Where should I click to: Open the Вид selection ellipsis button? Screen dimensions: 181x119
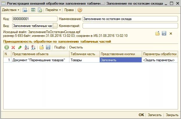(x=55, y=26)
